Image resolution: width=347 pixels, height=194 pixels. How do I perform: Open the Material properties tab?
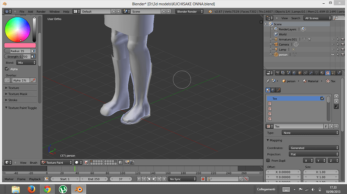tap(322, 73)
